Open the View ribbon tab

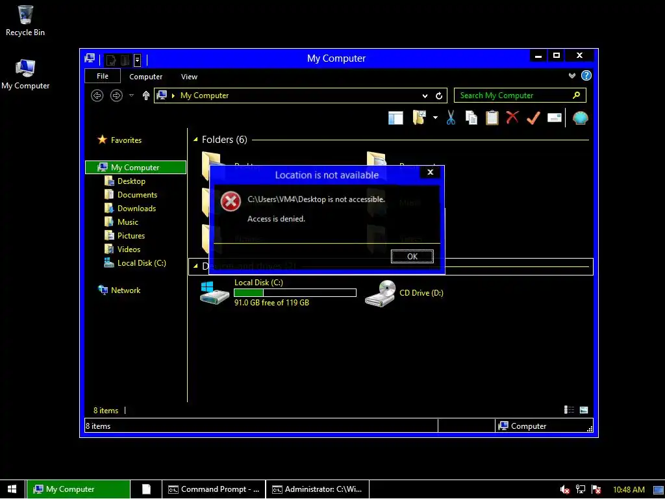(x=189, y=77)
